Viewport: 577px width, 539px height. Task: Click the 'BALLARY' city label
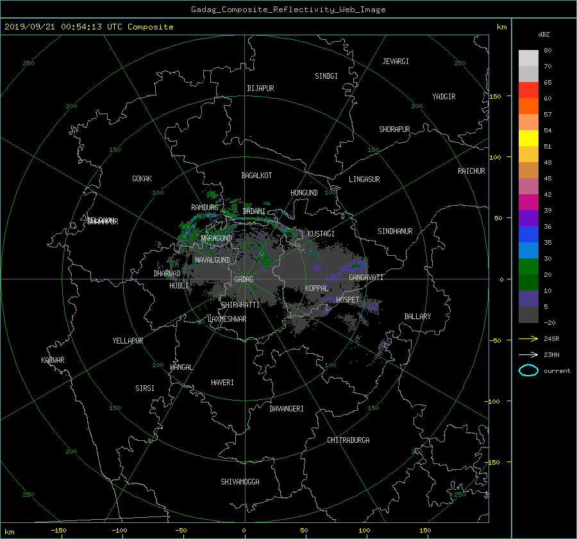417,317
